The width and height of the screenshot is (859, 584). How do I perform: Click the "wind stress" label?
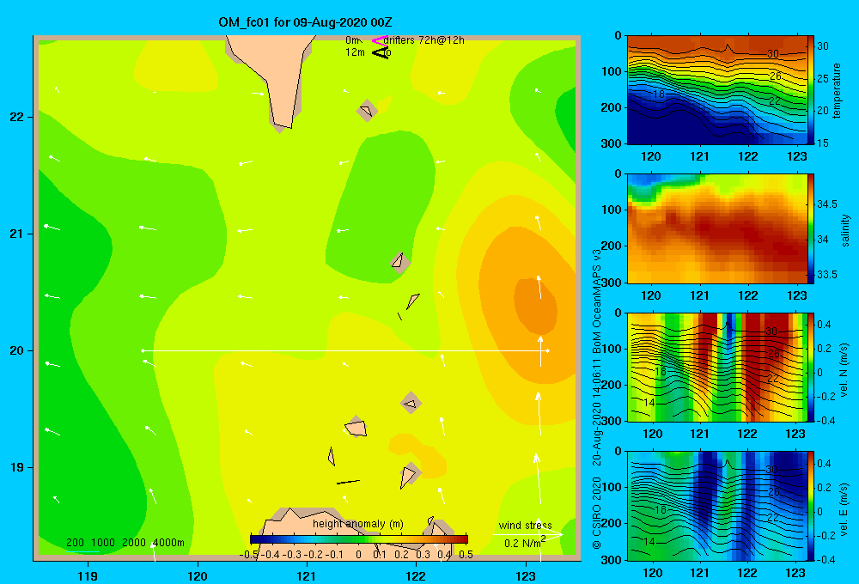[x=525, y=526]
